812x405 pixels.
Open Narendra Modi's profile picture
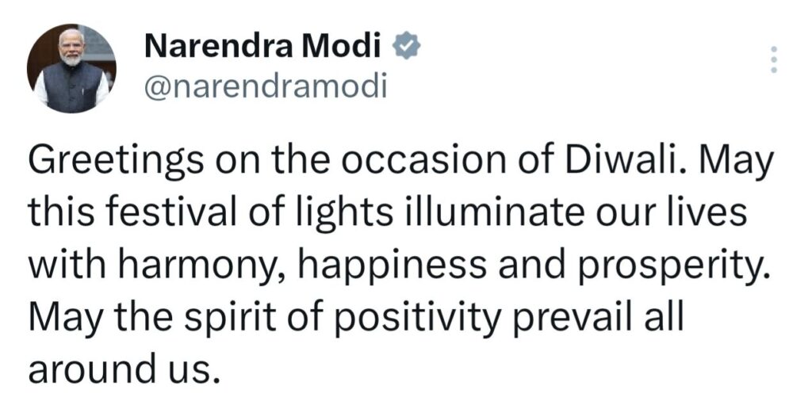pos(71,68)
